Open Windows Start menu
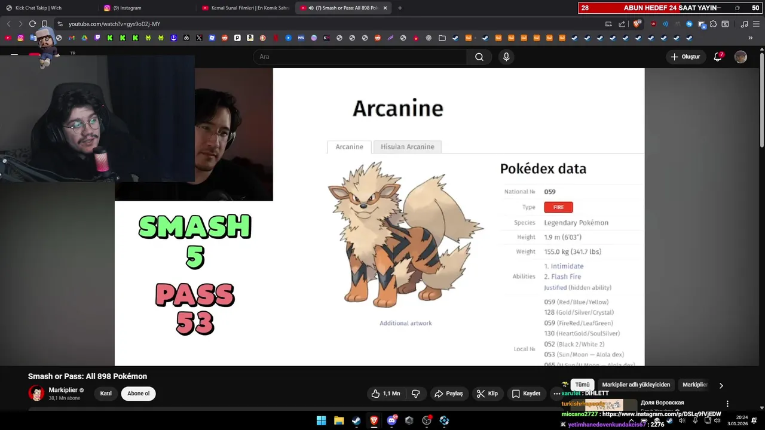This screenshot has height=430, width=765. [x=321, y=420]
